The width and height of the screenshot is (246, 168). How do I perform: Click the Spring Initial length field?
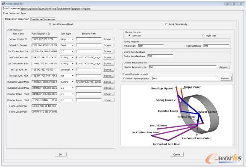[x=151, y=46]
